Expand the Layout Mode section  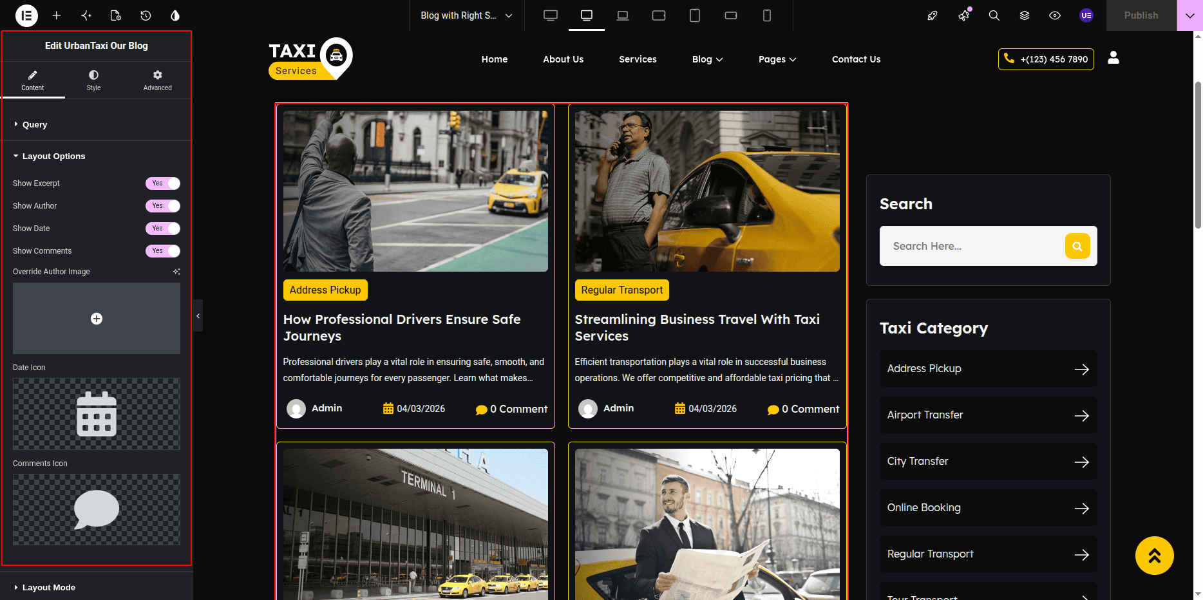tap(97, 588)
